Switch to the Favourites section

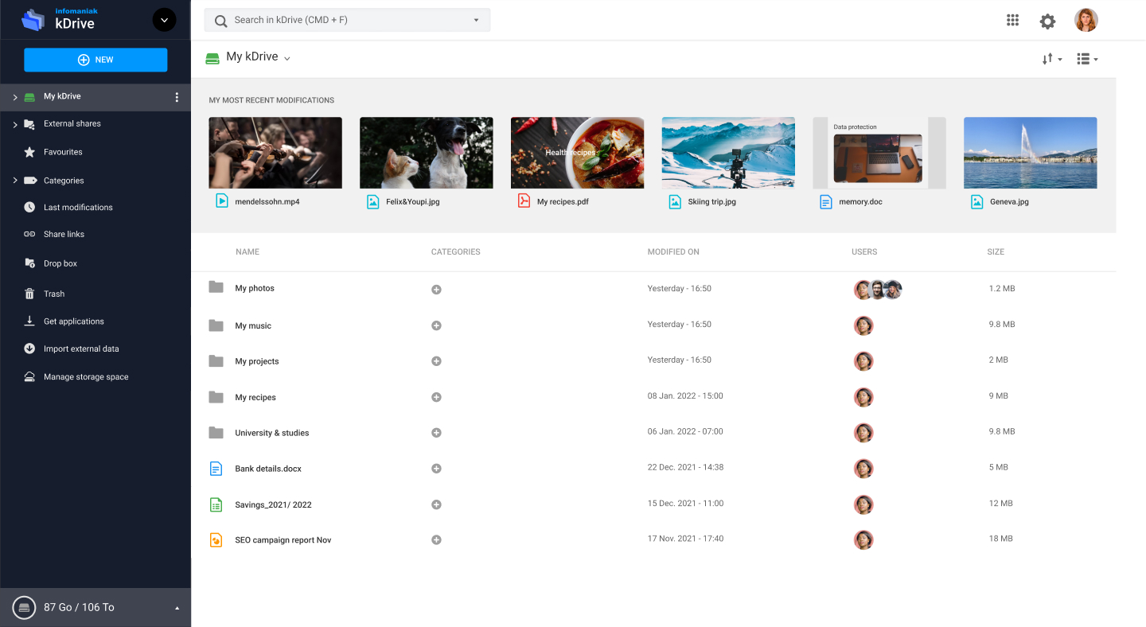pos(63,151)
